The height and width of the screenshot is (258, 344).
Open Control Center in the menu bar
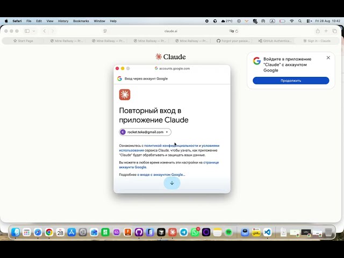click(x=309, y=21)
